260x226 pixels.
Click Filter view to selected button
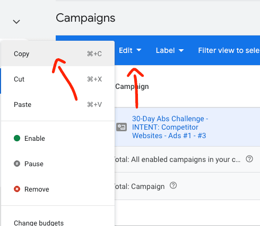point(229,50)
